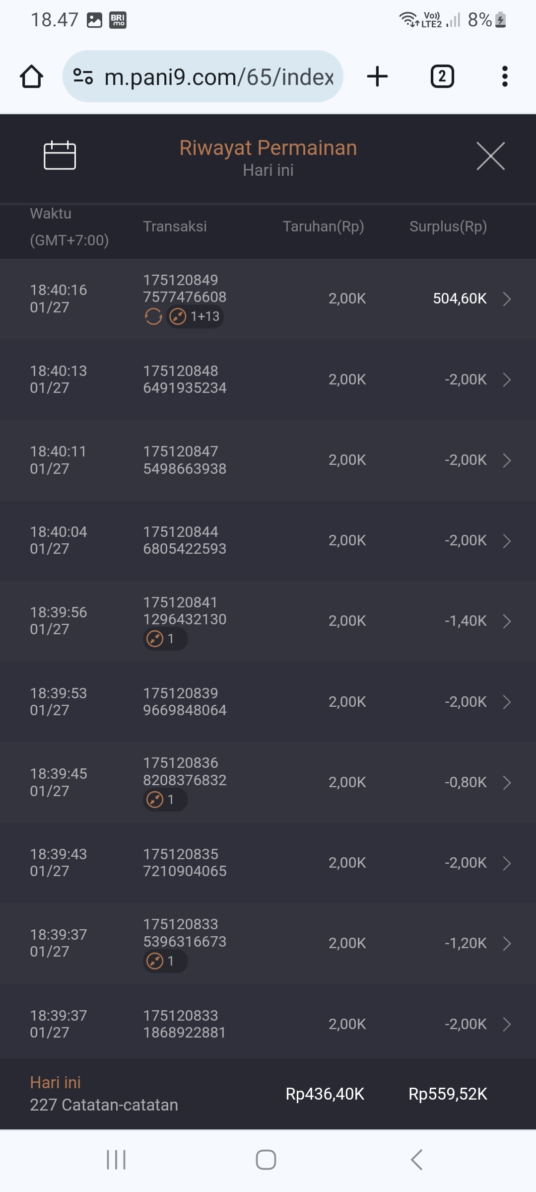Expand the 18:40:13 transaction row chevron
This screenshot has height=1192, width=536.
tap(507, 380)
